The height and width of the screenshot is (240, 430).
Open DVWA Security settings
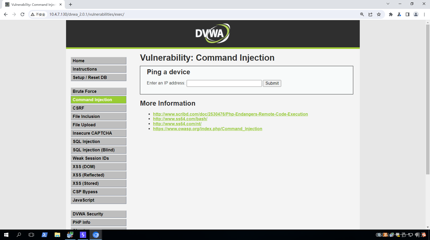tap(98, 214)
